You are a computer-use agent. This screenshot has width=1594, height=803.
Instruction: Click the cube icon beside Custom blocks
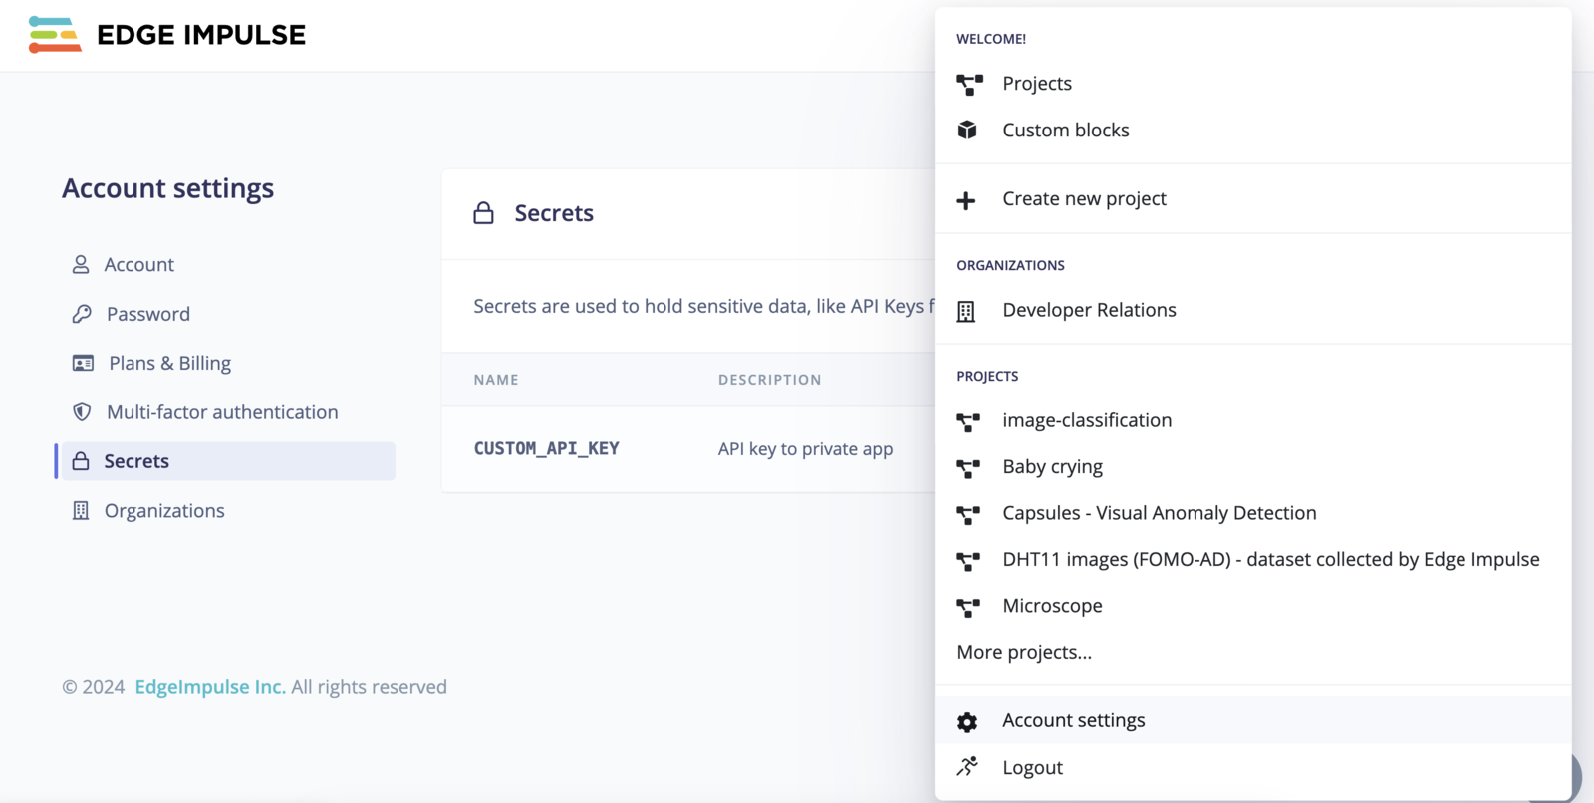967,131
